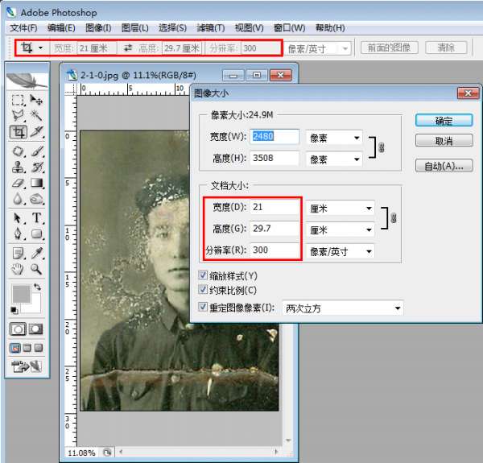
Task: Toggle Resample Image checkbox (重定图像像素)
Action: click(203, 308)
